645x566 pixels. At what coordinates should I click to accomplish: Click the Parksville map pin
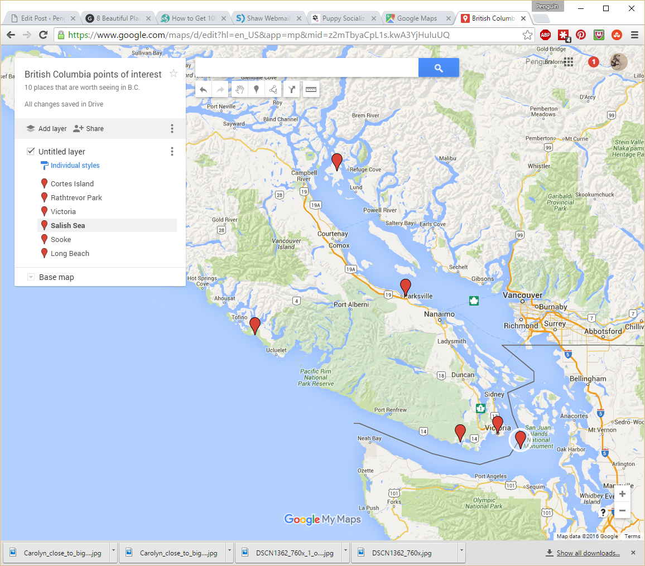click(406, 287)
